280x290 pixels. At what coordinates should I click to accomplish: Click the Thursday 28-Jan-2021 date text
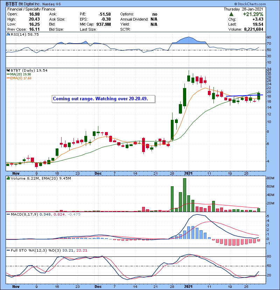243,9
